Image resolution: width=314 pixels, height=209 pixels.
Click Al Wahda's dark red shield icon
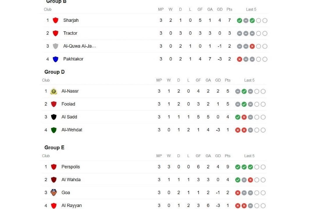tap(54, 180)
